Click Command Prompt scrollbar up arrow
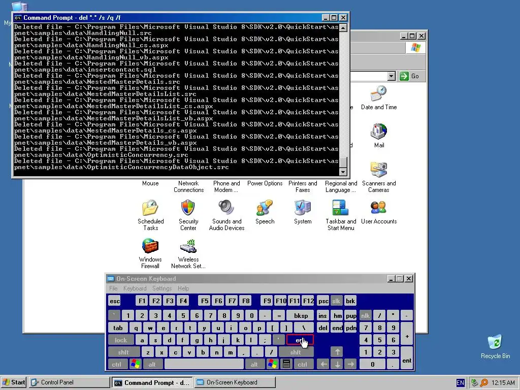 click(343, 27)
